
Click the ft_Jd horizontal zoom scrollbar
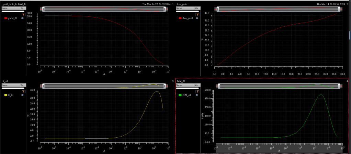[103, 87]
